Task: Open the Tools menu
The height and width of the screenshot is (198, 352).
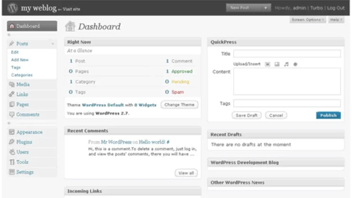Action: (32, 162)
